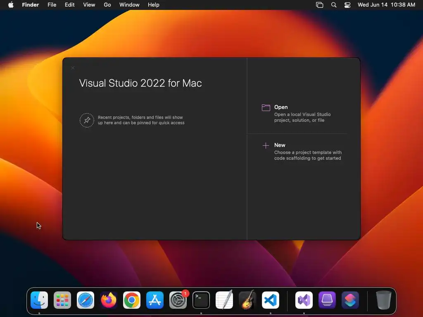Screen dimensions: 423x317
Task: Open the Trash in the dock
Action: point(384,300)
